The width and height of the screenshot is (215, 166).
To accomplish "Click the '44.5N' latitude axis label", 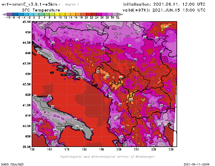I will click(26, 43).
